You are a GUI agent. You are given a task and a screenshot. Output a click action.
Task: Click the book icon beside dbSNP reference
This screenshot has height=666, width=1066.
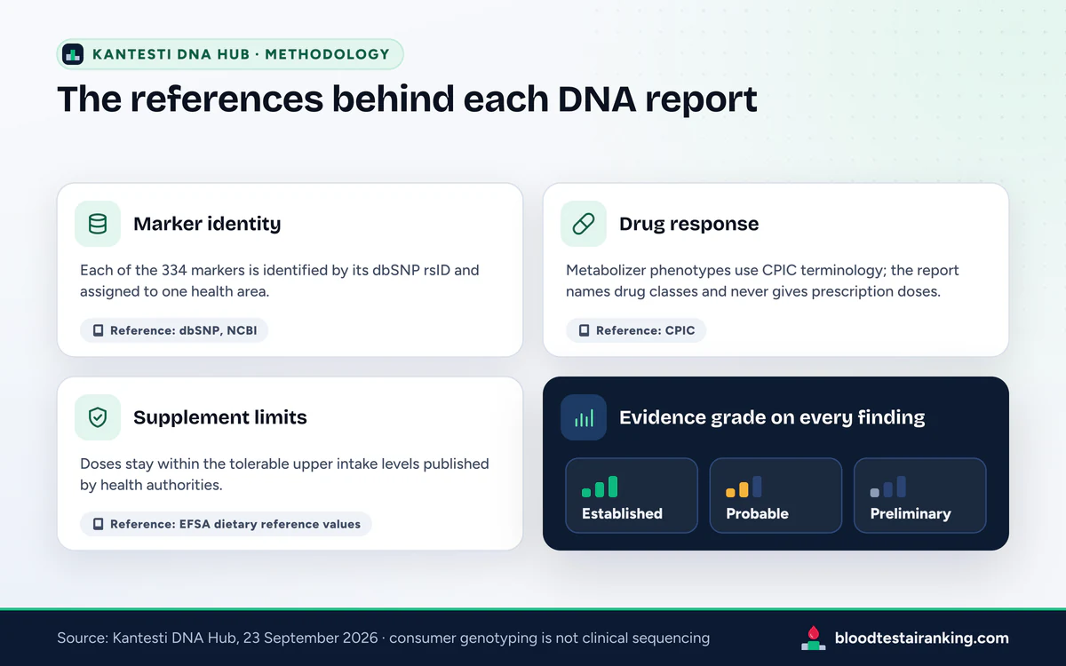point(98,330)
